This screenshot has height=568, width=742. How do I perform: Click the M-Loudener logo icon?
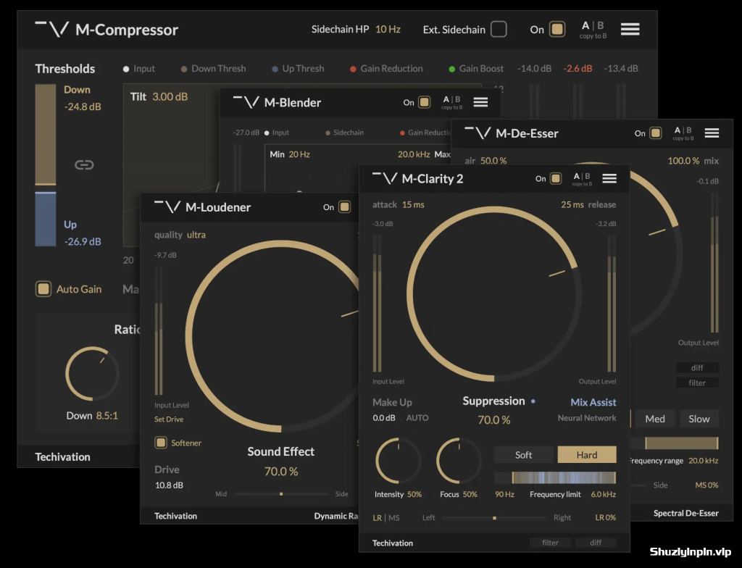(167, 207)
